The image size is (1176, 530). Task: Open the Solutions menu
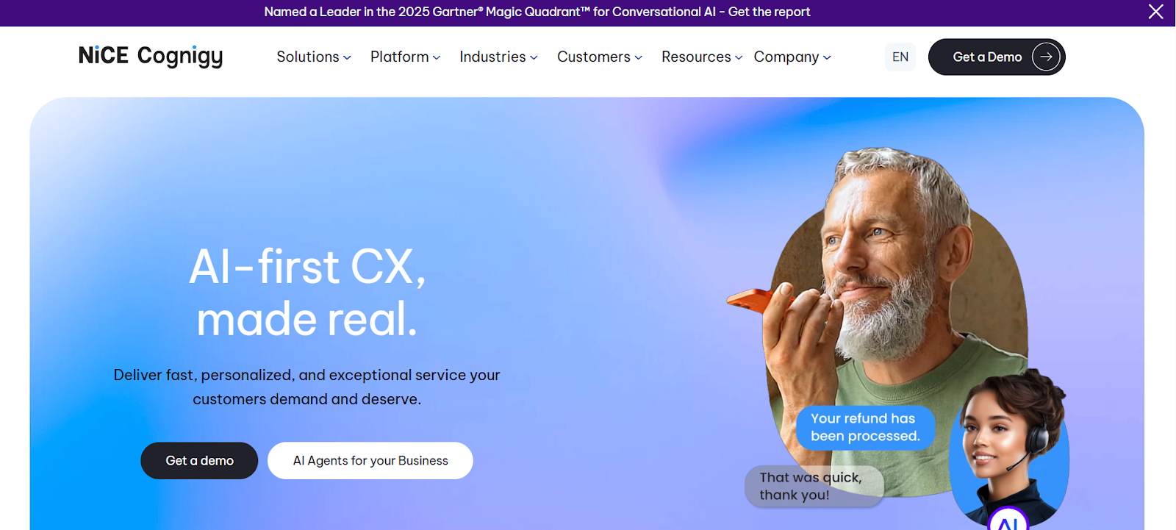click(314, 57)
